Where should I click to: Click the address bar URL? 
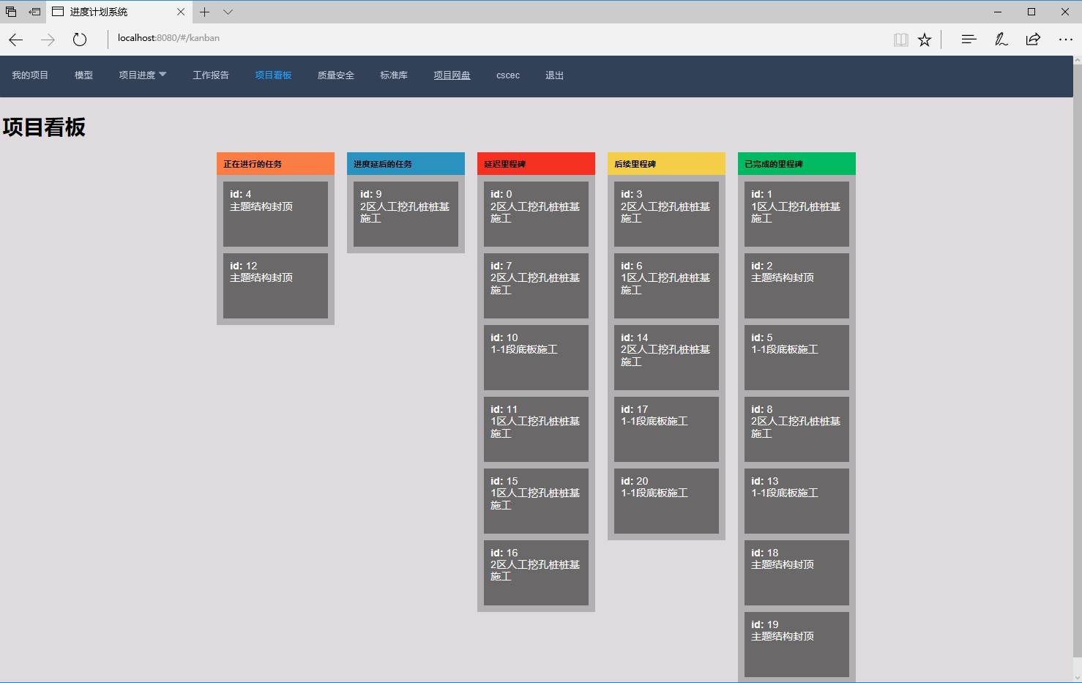[x=168, y=38]
